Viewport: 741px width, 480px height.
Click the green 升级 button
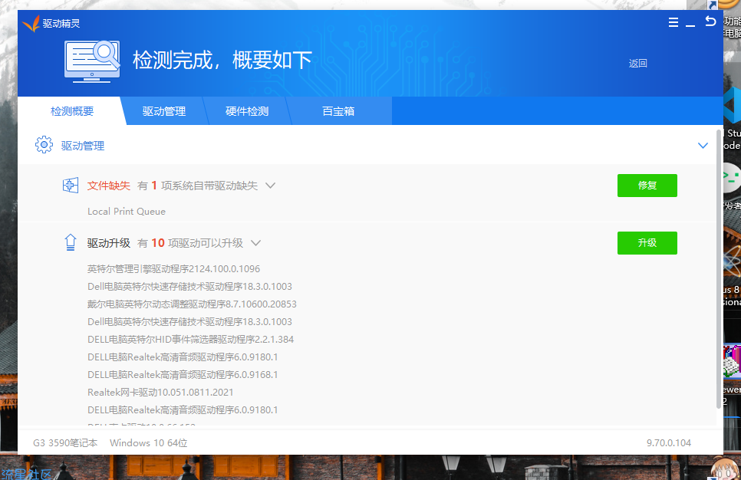pyautogui.click(x=647, y=243)
